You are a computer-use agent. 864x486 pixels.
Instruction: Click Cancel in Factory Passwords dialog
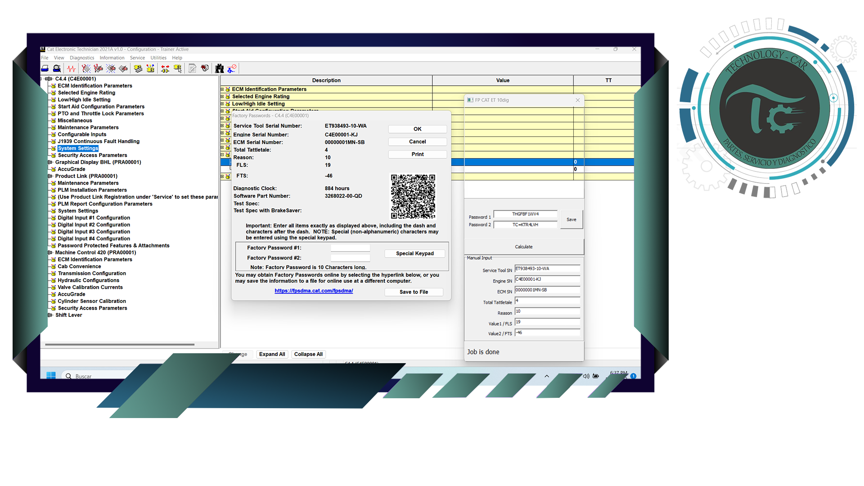(418, 142)
